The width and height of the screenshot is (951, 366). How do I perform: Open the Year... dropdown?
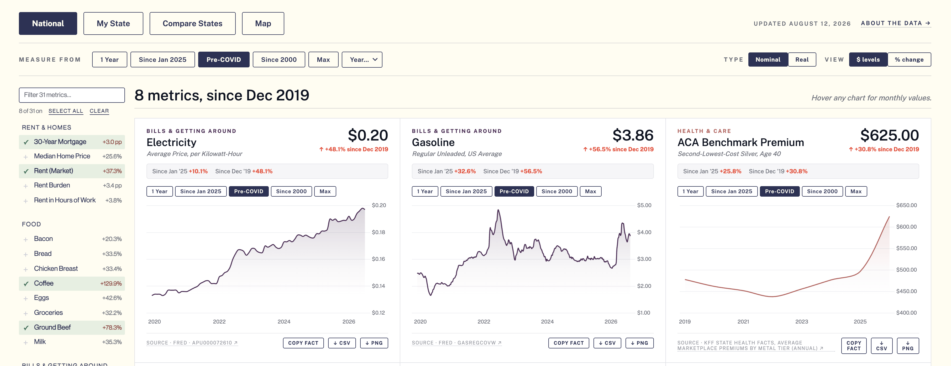coord(361,59)
